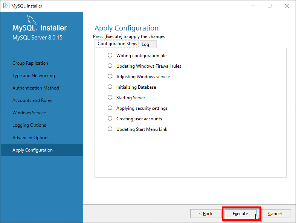Click the disabled maximize window button
This screenshot has width=296, height=223.
point(270,6)
